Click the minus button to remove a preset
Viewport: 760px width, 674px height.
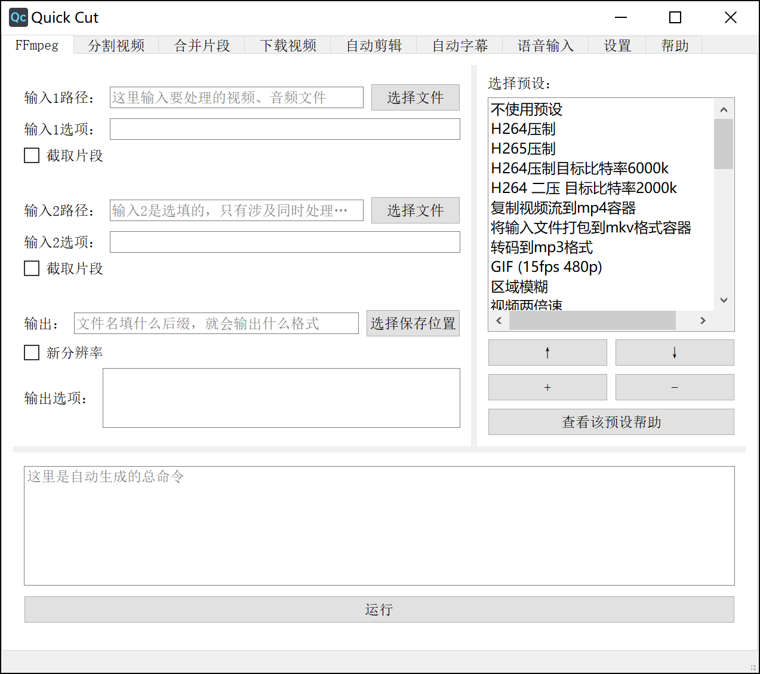pos(674,387)
